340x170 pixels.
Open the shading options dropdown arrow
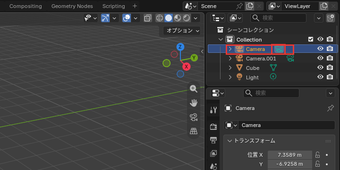(195, 18)
